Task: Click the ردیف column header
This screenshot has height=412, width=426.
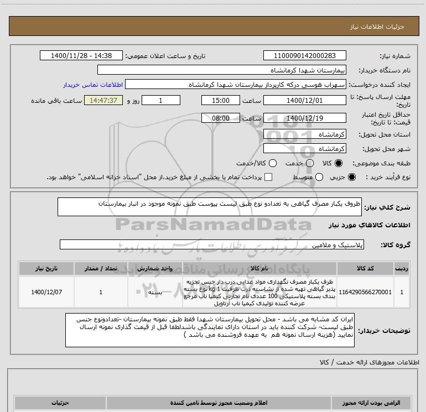Action: pyautogui.click(x=402, y=268)
